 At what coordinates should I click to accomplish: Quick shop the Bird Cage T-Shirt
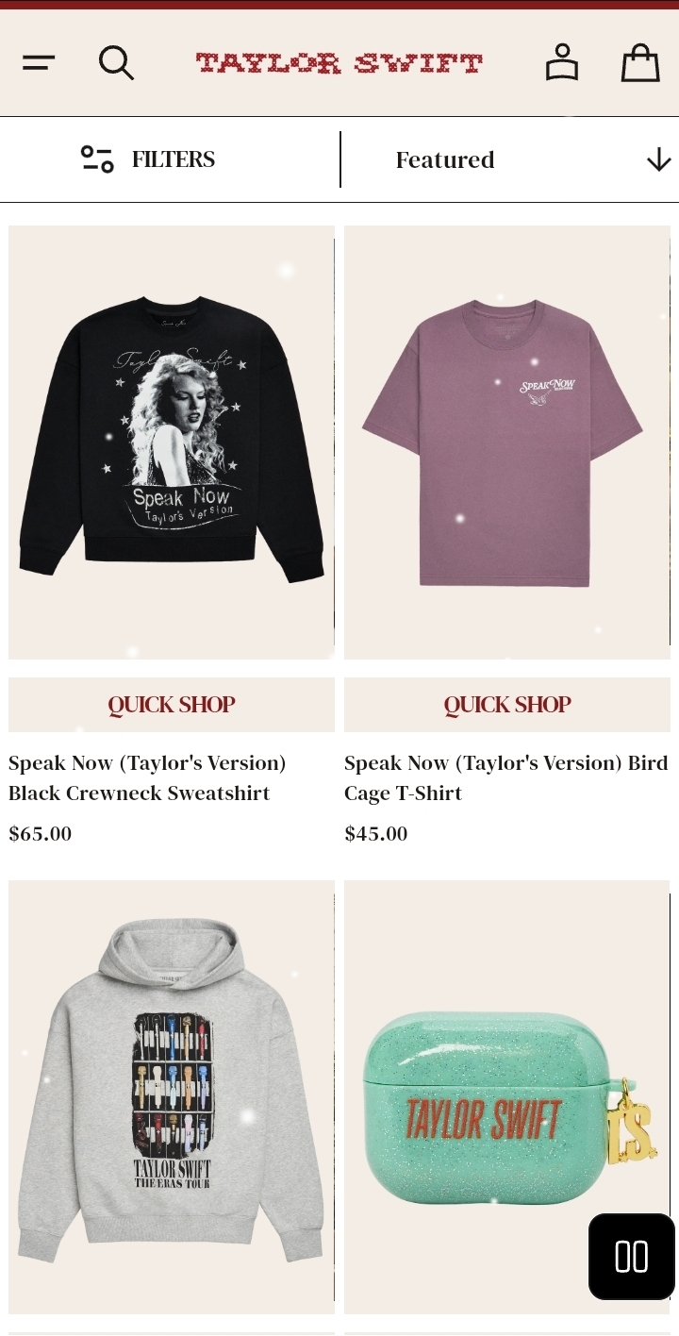(x=507, y=705)
